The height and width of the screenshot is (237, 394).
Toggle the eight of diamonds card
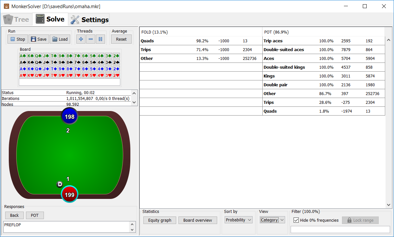tap(70, 69)
